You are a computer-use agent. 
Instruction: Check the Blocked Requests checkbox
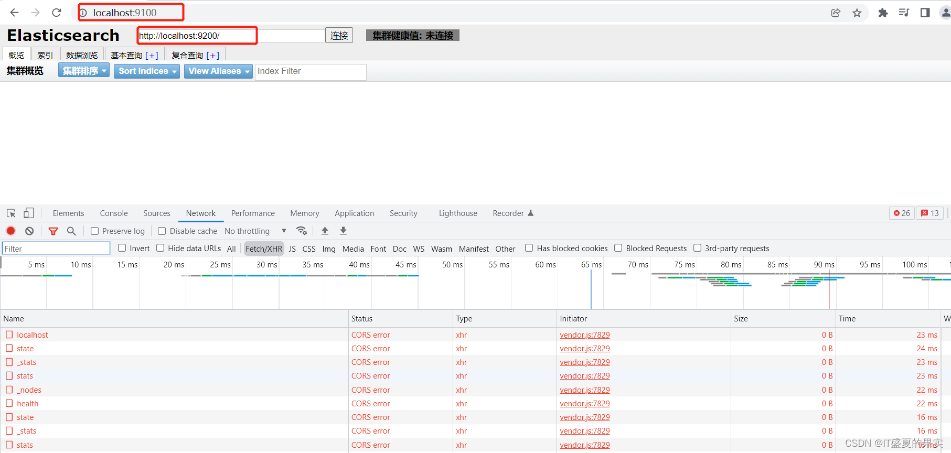tap(618, 248)
